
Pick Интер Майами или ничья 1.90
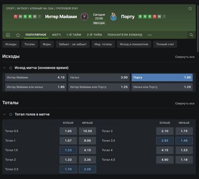click(36, 87)
